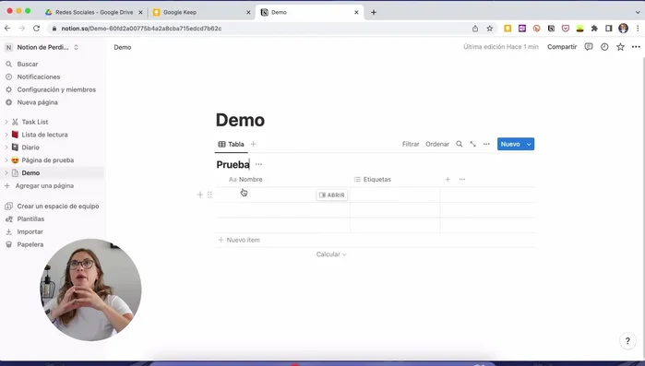Image resolution: width=645 pixels, height=366 pixels.
Task: Click the database search magnifier icon
Action: [460, 144]
